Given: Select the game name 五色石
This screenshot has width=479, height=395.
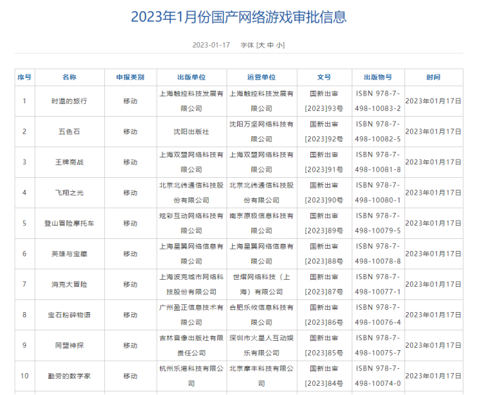Looking at the screenshot, I should pyautogui.click(x=70, y=131).
